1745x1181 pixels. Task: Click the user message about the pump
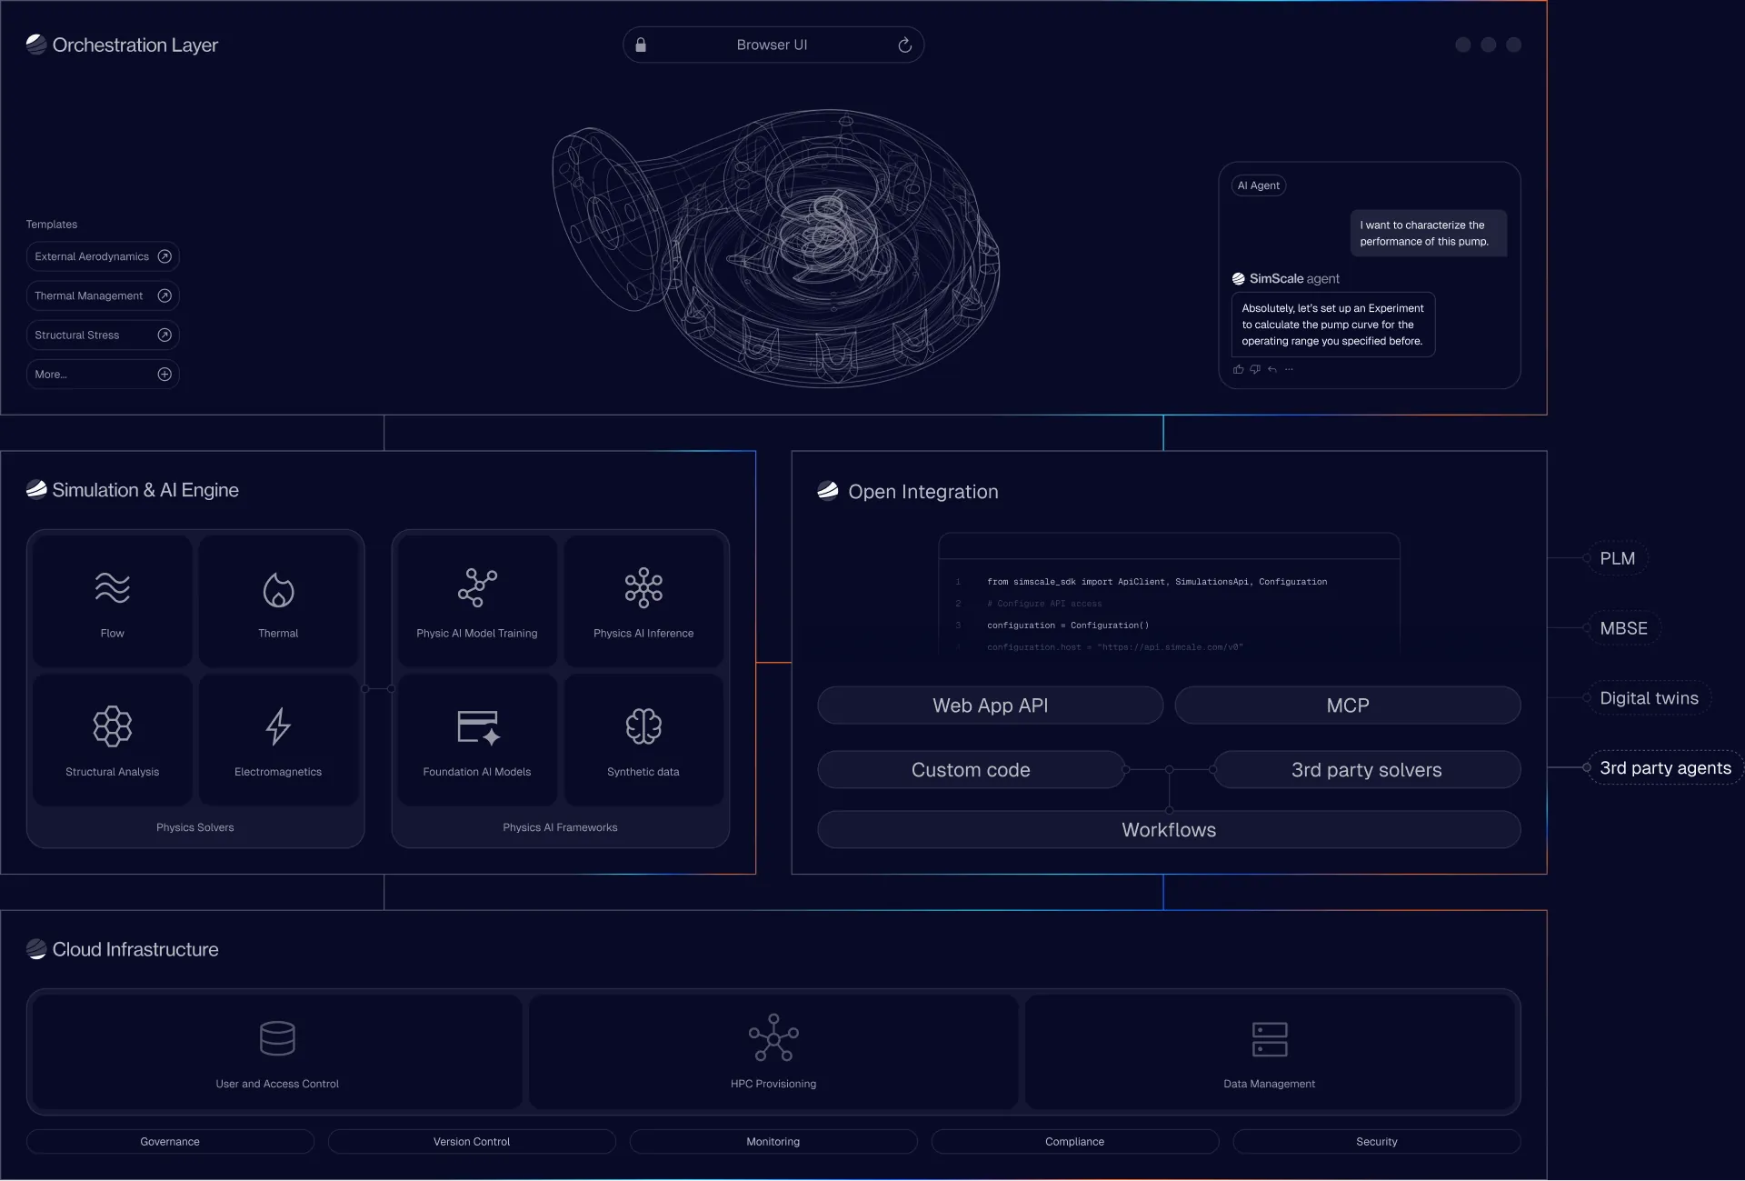click(1429, 234)
